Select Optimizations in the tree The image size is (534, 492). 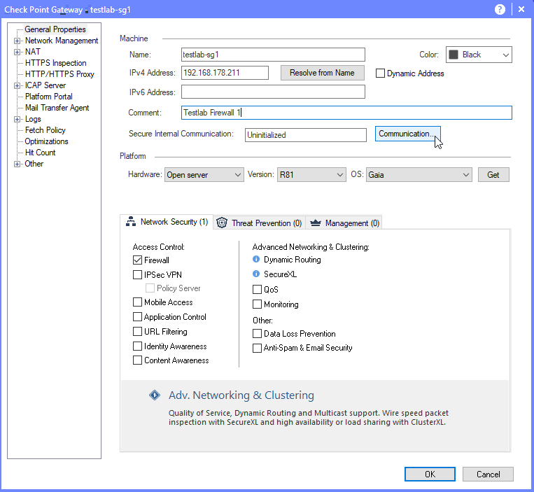tap(46, 141)
